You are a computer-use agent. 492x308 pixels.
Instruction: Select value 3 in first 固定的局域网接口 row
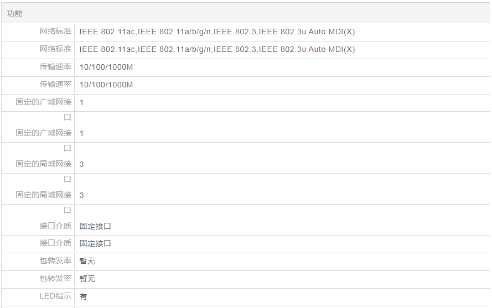(x=82, y=165)
